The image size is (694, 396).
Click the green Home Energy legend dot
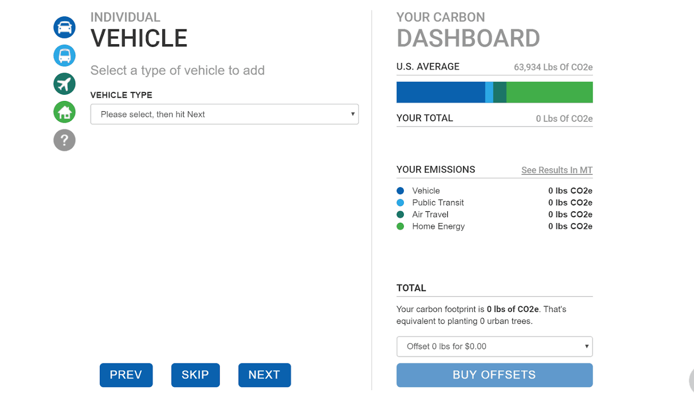400,226
